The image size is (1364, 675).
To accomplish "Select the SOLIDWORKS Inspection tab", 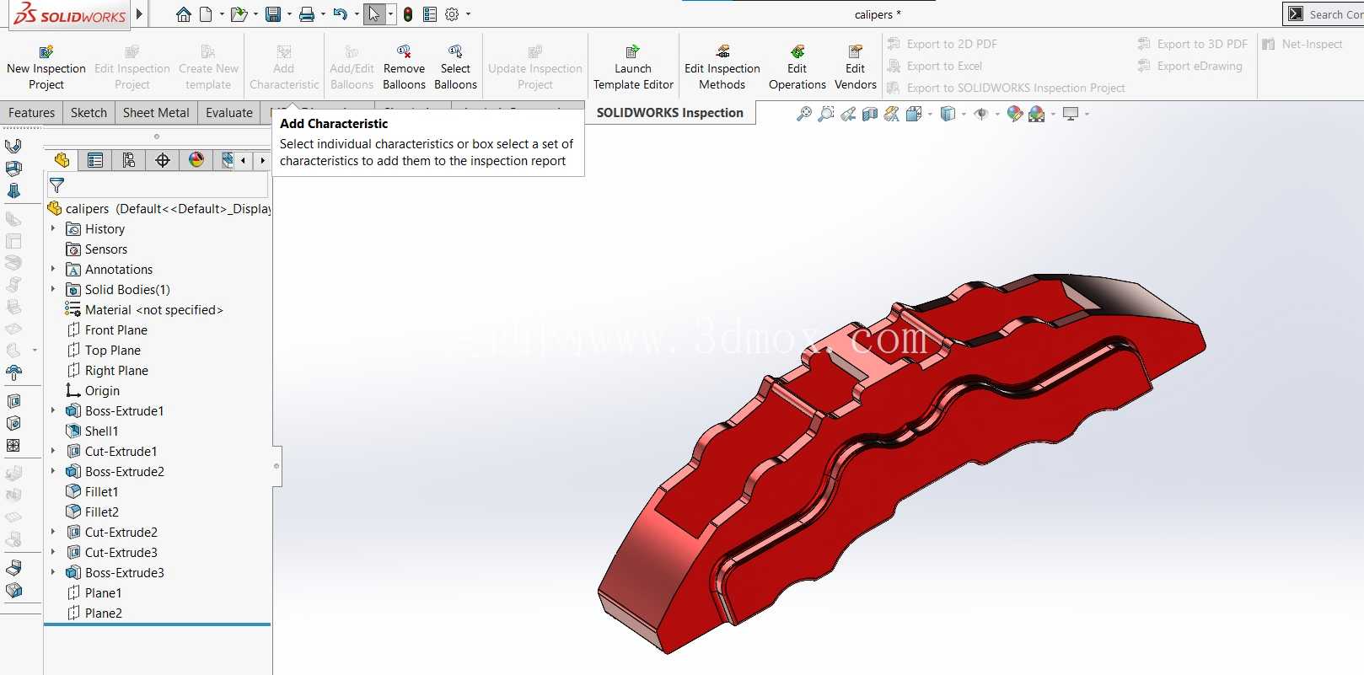I will coord(670,112).
